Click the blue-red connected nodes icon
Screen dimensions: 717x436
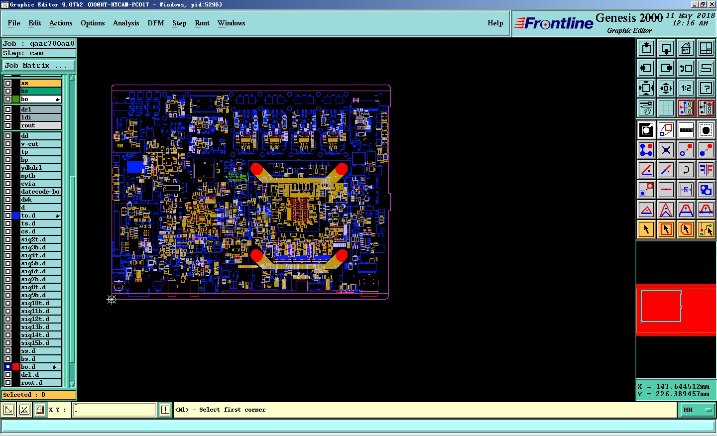[646, 150]
